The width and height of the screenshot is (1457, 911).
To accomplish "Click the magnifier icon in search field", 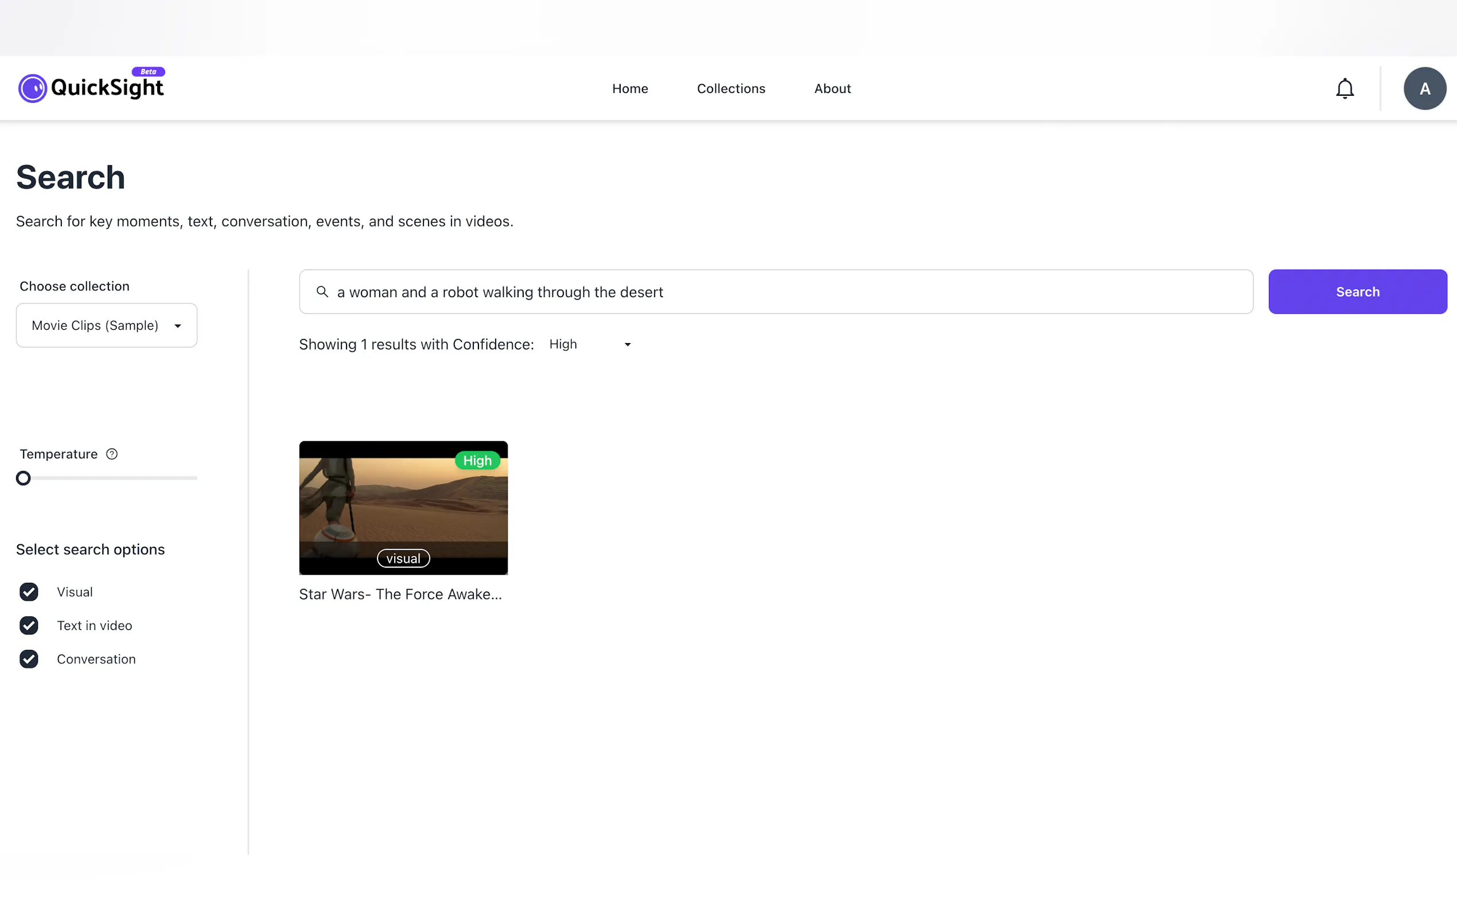I will point(322,291).
